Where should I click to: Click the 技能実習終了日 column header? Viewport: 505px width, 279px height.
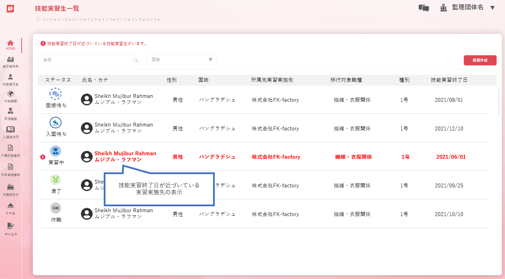(x=449, y=80)
